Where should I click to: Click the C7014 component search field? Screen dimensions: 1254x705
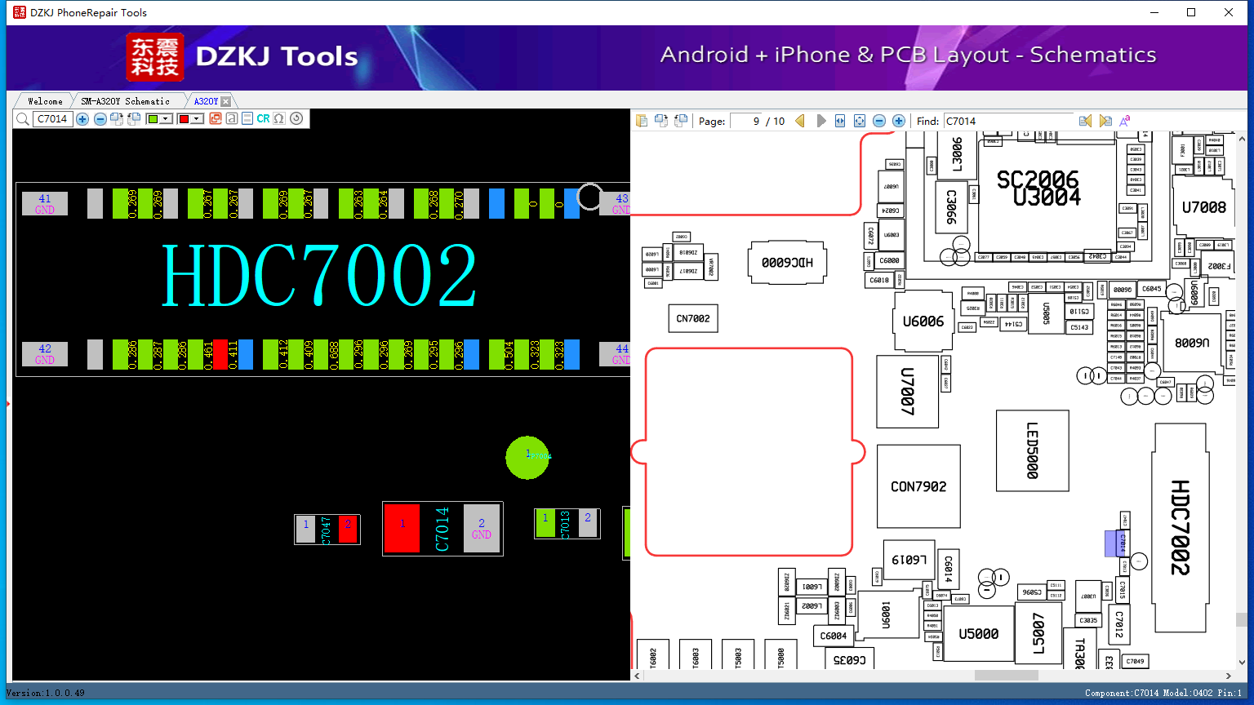pyautogui.click(x=53, y=119)
